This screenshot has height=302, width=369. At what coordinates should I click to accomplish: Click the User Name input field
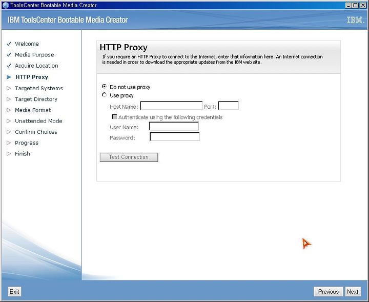click(174, 127)
